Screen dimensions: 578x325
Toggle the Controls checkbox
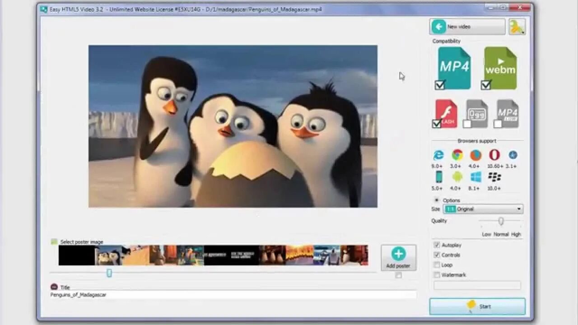coord(437,255)
